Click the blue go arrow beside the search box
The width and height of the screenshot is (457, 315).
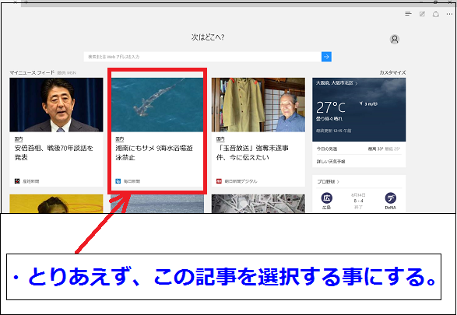pyautogui.click(x=326, y=57)
